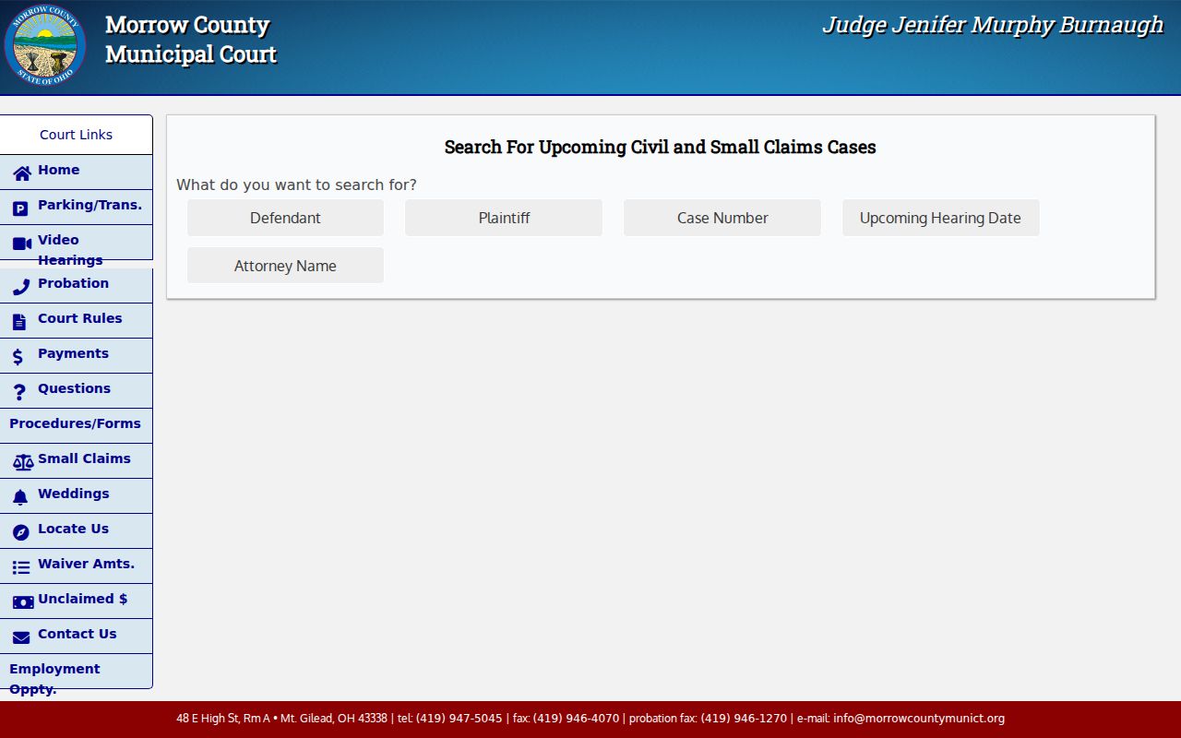Image resolution: width=1181 pixels, height=738 pixels.
Task: Navigate to the Probation page
Action: (x=76, y=285)
